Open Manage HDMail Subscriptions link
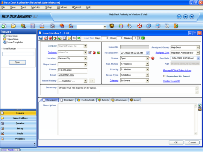The height and width of the screenshot is (152, 203). (177, 70)
